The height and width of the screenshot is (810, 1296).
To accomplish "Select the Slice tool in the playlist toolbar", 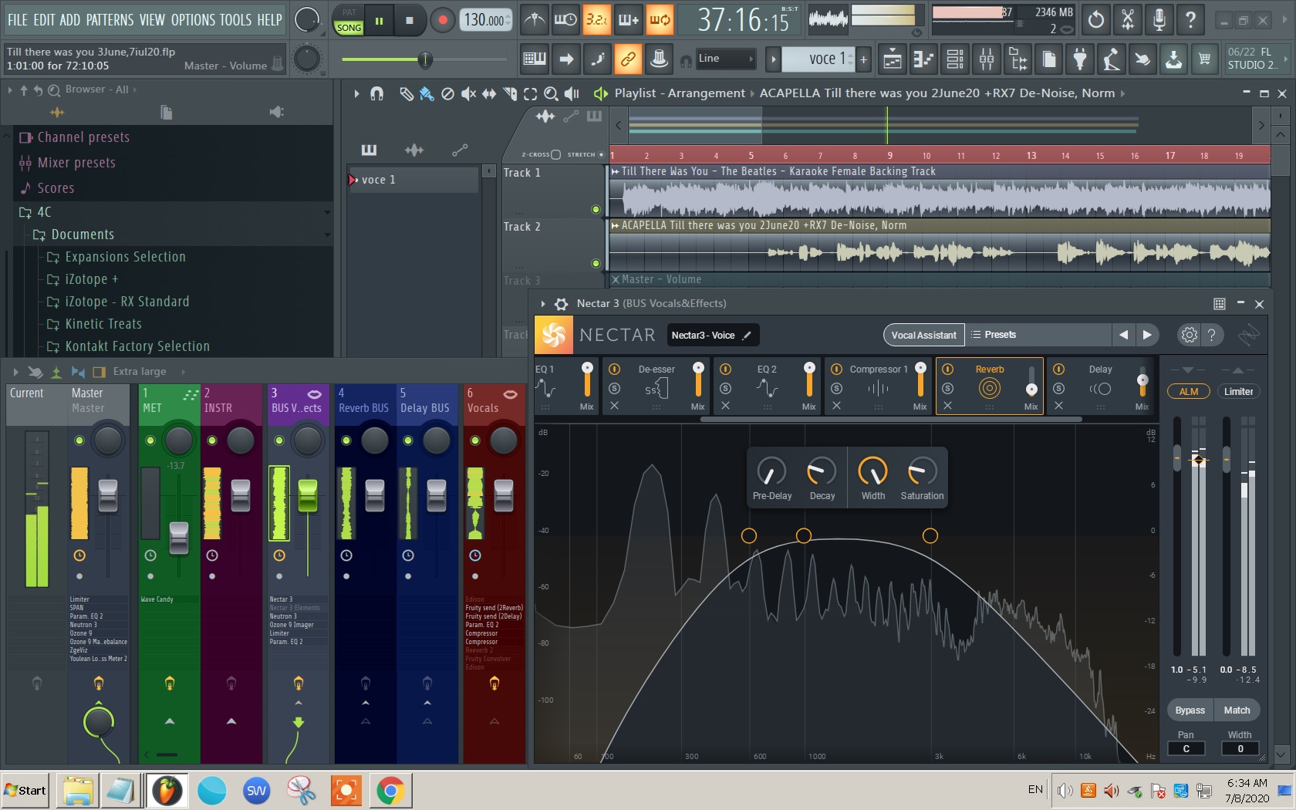I will pyautogui.click(x=509, y=93).
